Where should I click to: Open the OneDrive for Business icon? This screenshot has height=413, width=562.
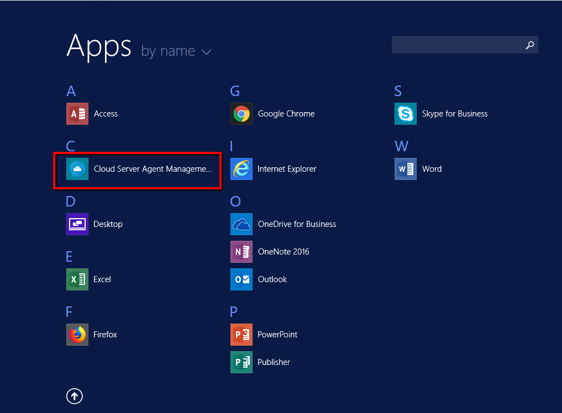click(x=241, y=224)
